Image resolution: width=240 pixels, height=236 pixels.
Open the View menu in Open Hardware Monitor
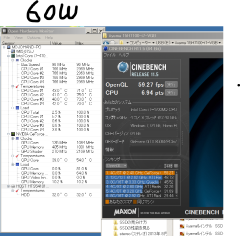tap(18, 37)
